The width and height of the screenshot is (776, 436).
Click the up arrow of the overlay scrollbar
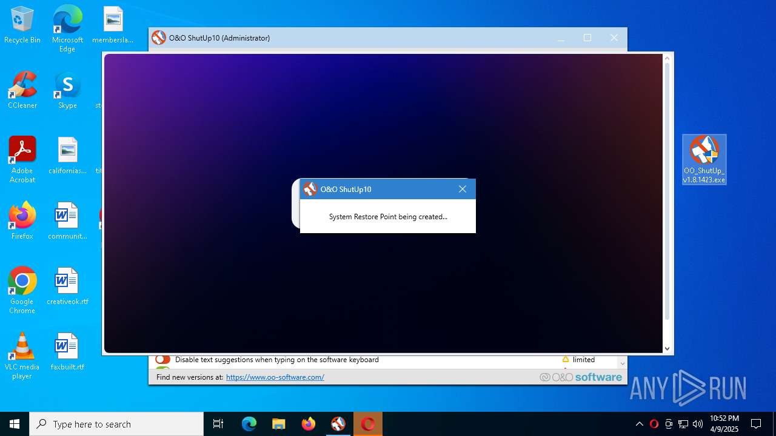667,59
